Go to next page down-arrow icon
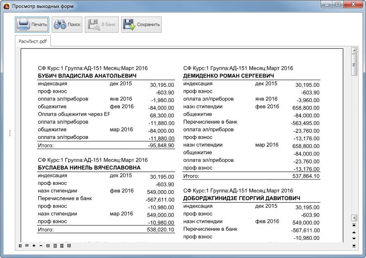366x258 pixels. click(x=354, y=239)
